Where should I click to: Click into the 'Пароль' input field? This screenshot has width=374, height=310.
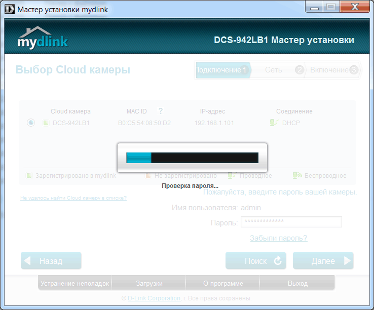291,222
